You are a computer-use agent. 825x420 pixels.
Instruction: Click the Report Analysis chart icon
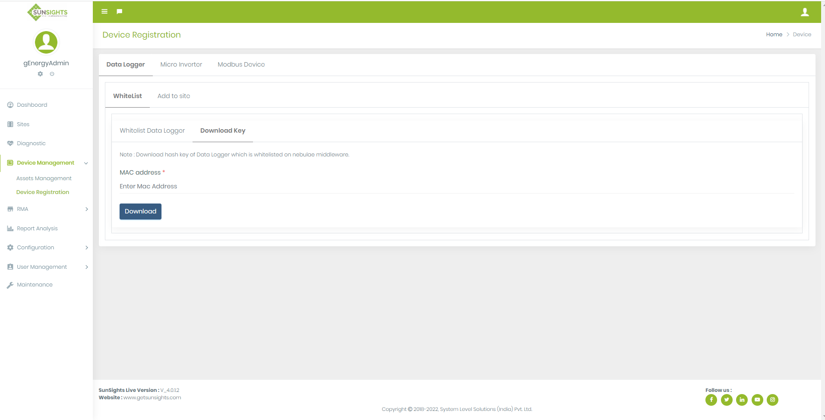pyautogui.click(x=10, y=228)
